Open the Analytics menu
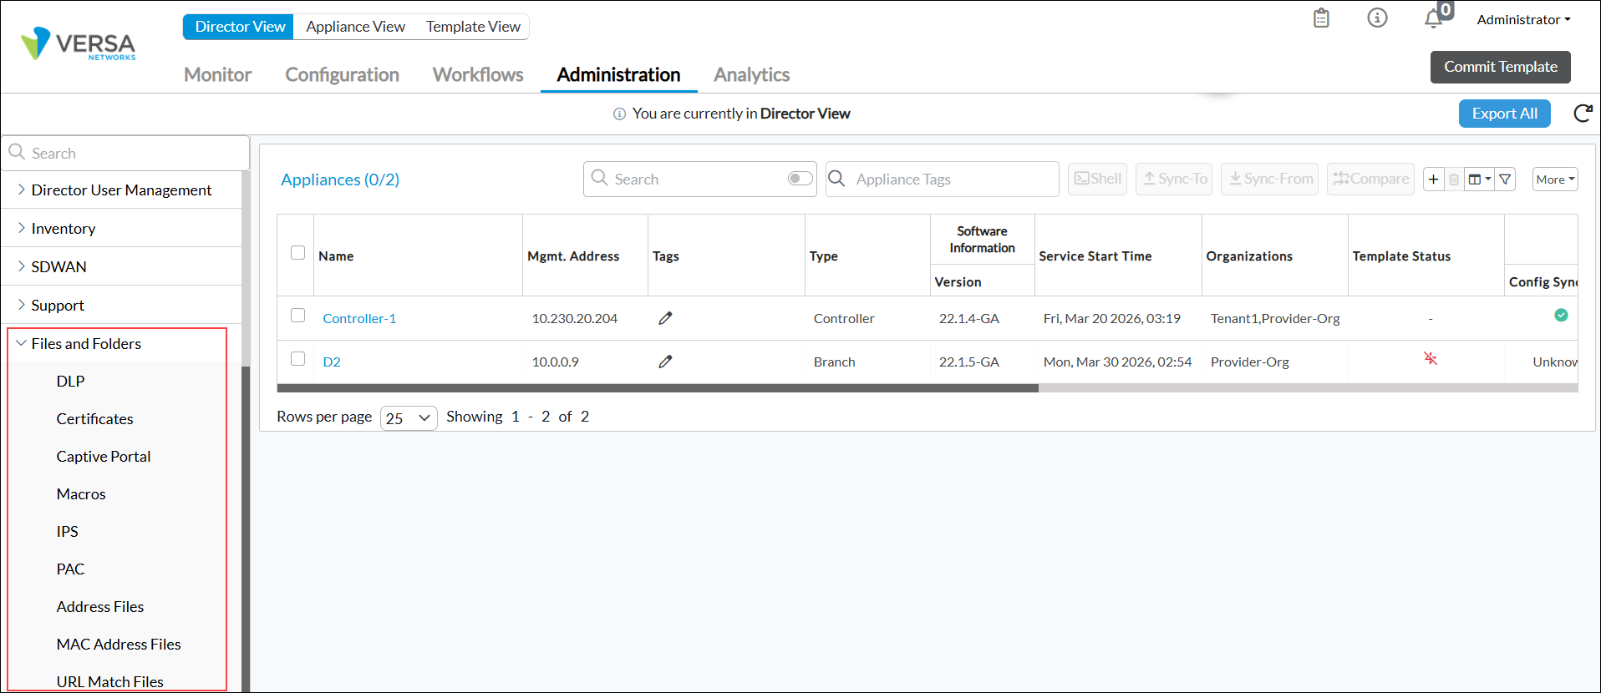The height and width of the screenshot is (693, 1601). pyautogui.click(x=751, y=74)
